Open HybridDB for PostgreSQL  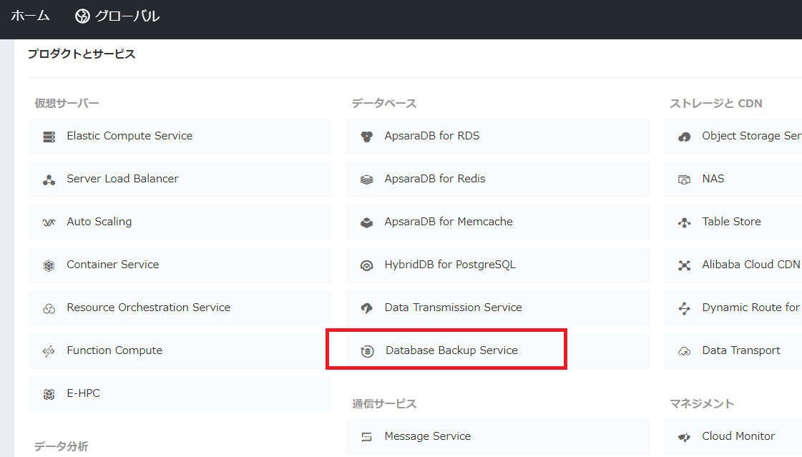pos(449,265)
